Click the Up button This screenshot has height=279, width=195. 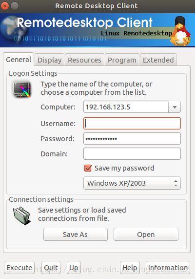(x=74, y=268)
